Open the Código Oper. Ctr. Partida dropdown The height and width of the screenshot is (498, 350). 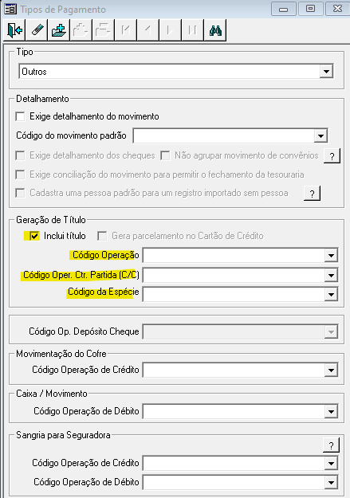[x=331, y=275]
